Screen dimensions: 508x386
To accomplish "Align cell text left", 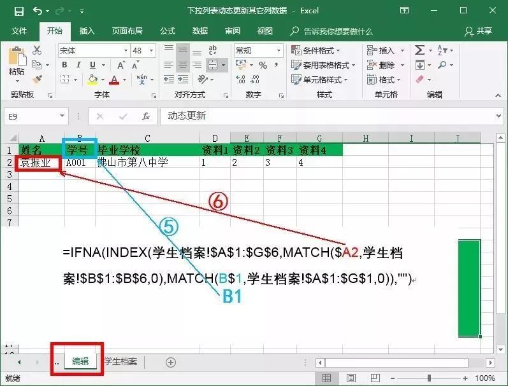I will pos(168,65).
